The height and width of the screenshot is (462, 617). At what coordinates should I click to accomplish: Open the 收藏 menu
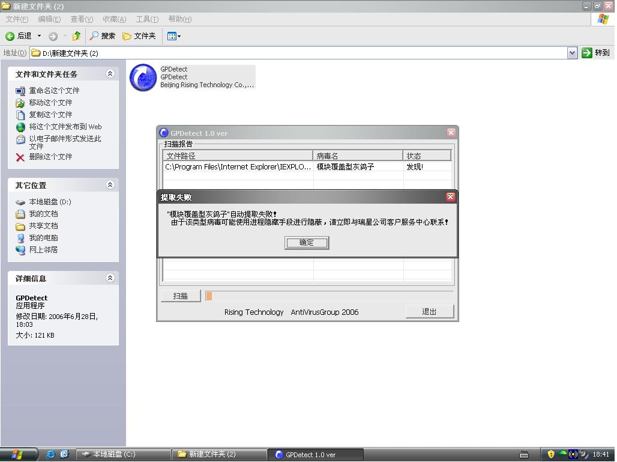click(115, 19)
